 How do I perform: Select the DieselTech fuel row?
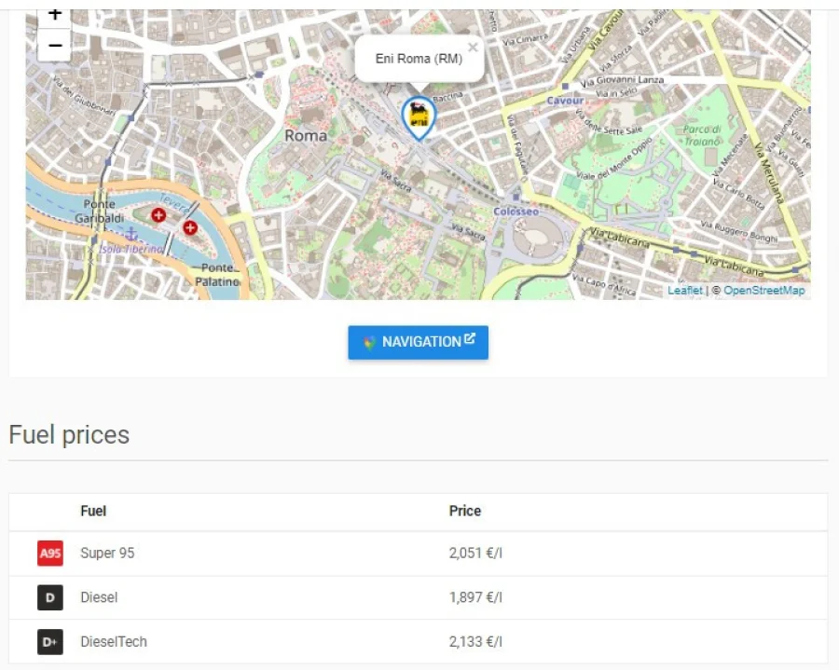pos(113,642)
